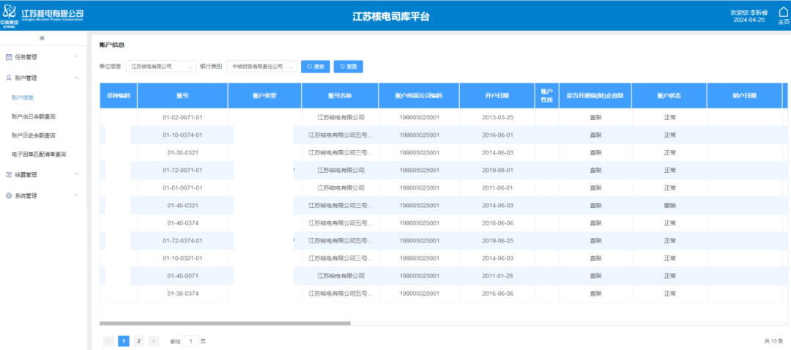Viewport: 791px width, 350px height.
Task: Go to next page arrow
Action: click(x=153, y=341)
